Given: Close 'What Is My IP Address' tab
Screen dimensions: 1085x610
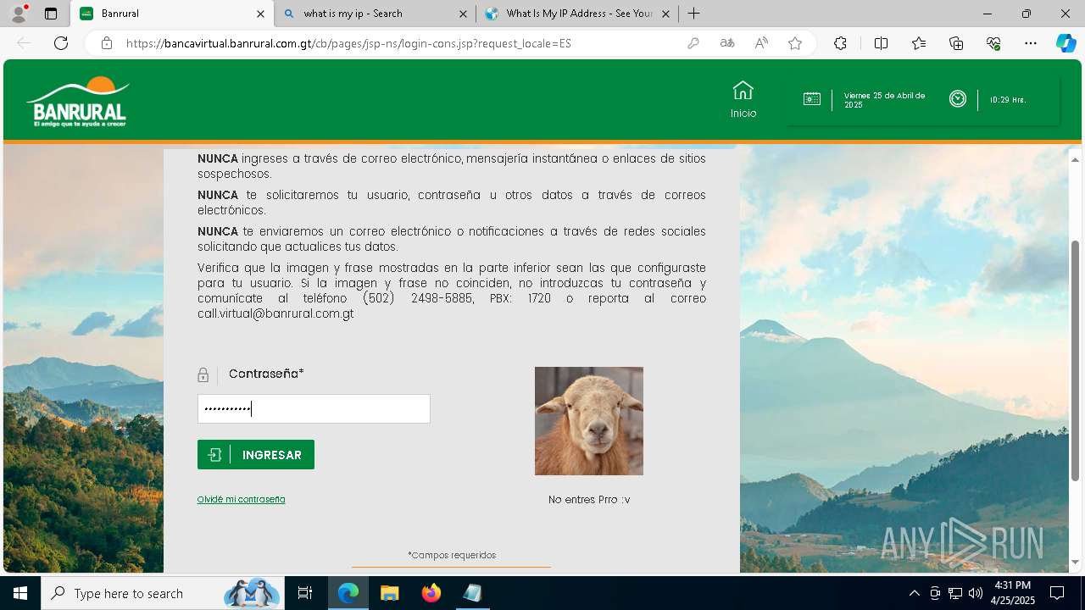Looking at the screenshot, I should [665, 14].
